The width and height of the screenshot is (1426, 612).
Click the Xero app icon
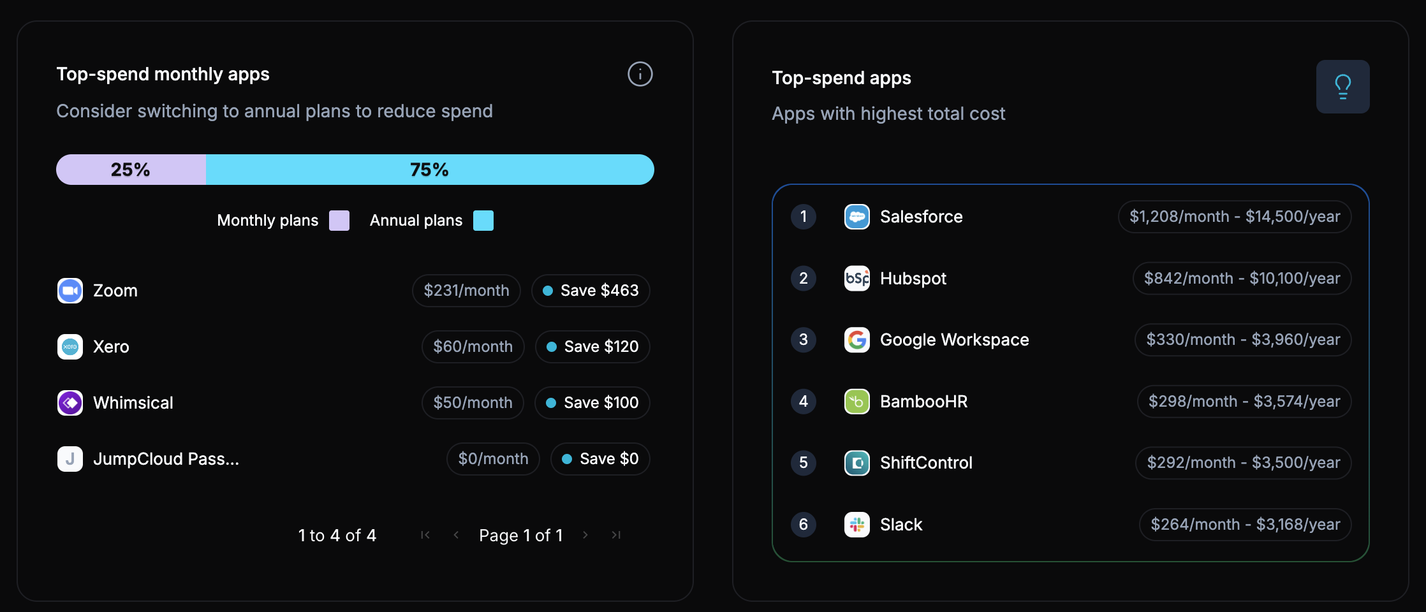(x=70, y=346)
